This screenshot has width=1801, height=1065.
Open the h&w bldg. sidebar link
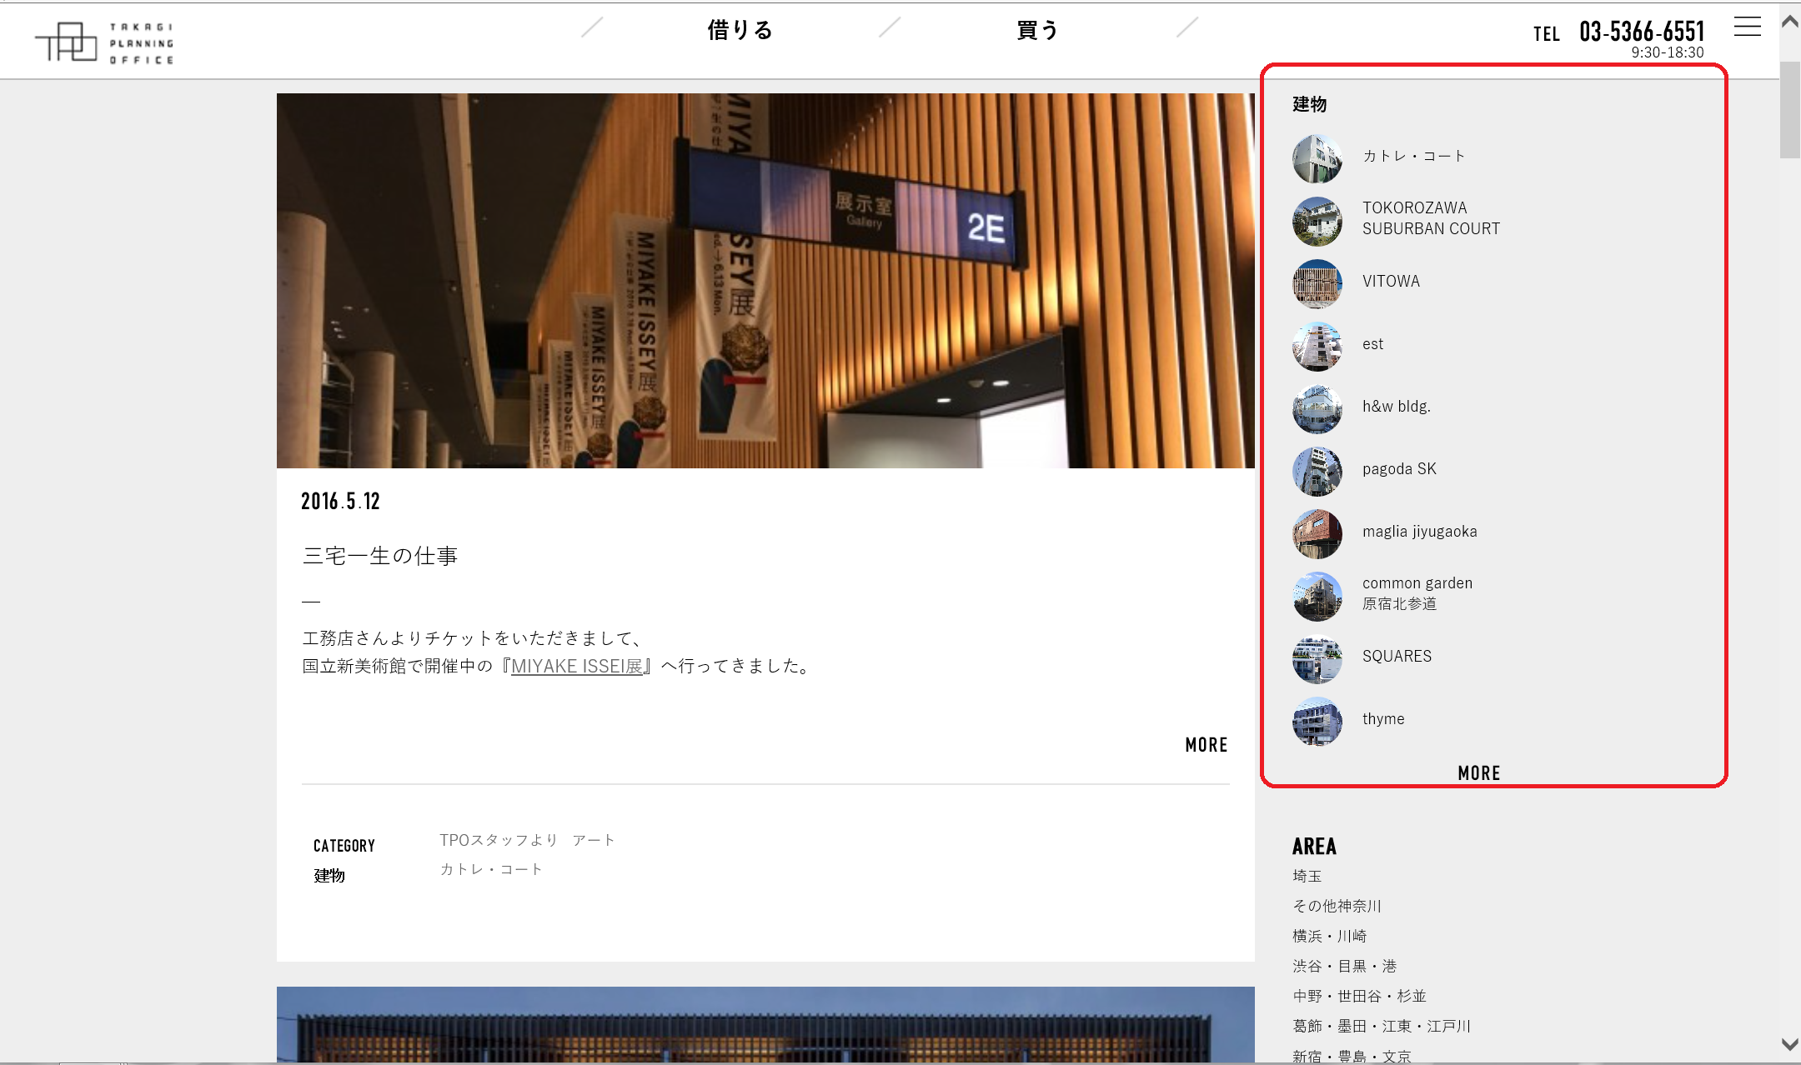tap(1397, 406)
